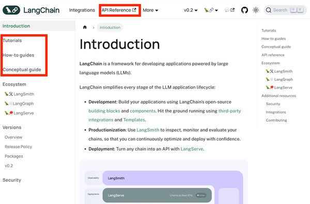Image resolution: width=310 pixels, height=204 pixels.
Task: Expand the More dropdown menu
Action: [150, 10]
